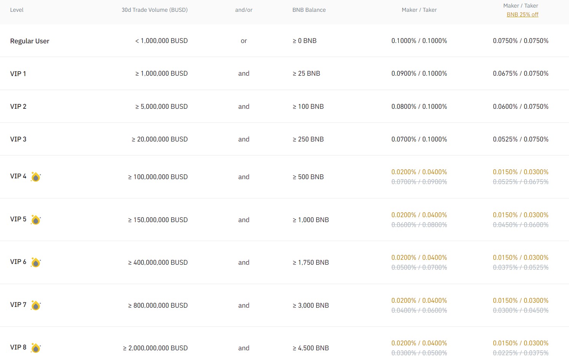Click the and/or column header
The image size is (569, 356).
(244, 10)
